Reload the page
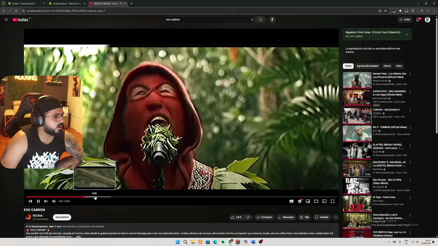 click(x=16, y=11)
